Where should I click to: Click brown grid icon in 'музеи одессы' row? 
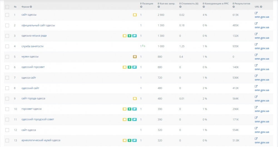[135, 57]
